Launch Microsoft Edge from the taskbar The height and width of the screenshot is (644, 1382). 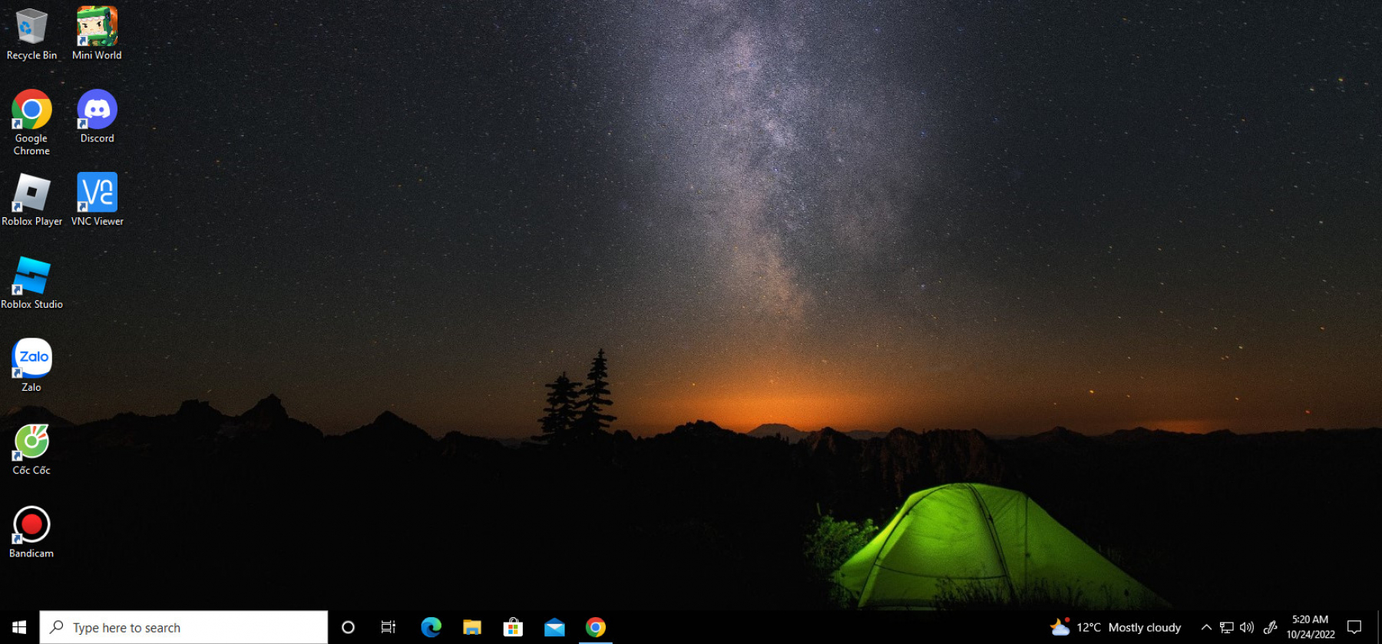[431, 627]
